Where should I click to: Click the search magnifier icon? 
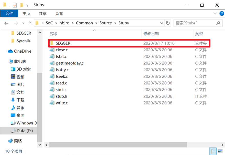[218, 23]
